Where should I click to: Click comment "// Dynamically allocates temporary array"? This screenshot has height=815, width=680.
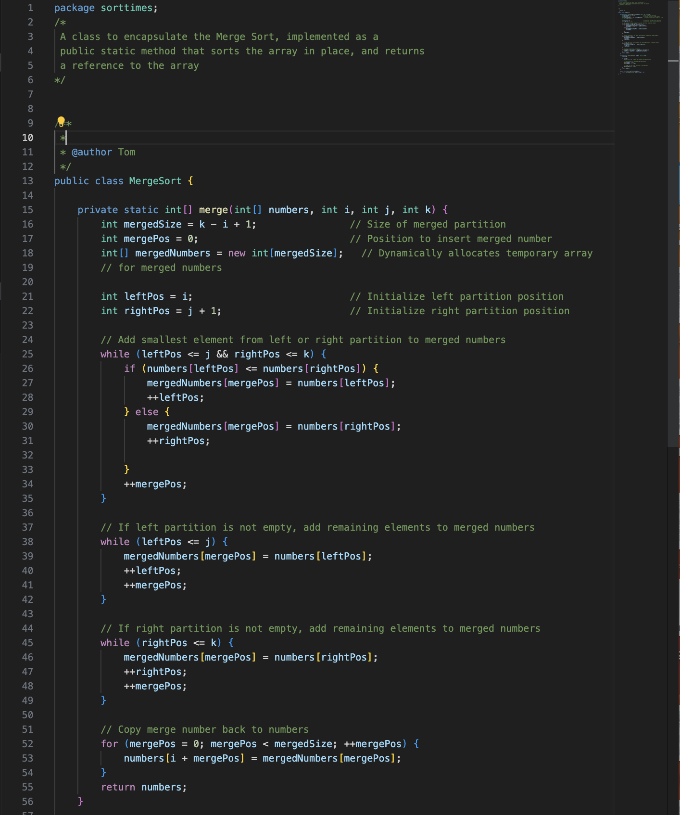(x=477, y=253)
